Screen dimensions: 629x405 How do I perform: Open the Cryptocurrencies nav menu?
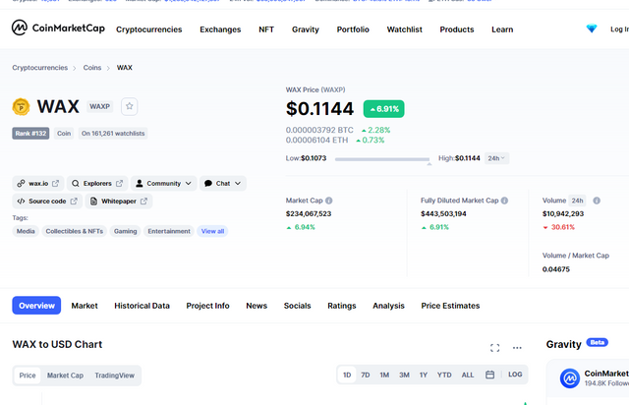click(148, 29)
